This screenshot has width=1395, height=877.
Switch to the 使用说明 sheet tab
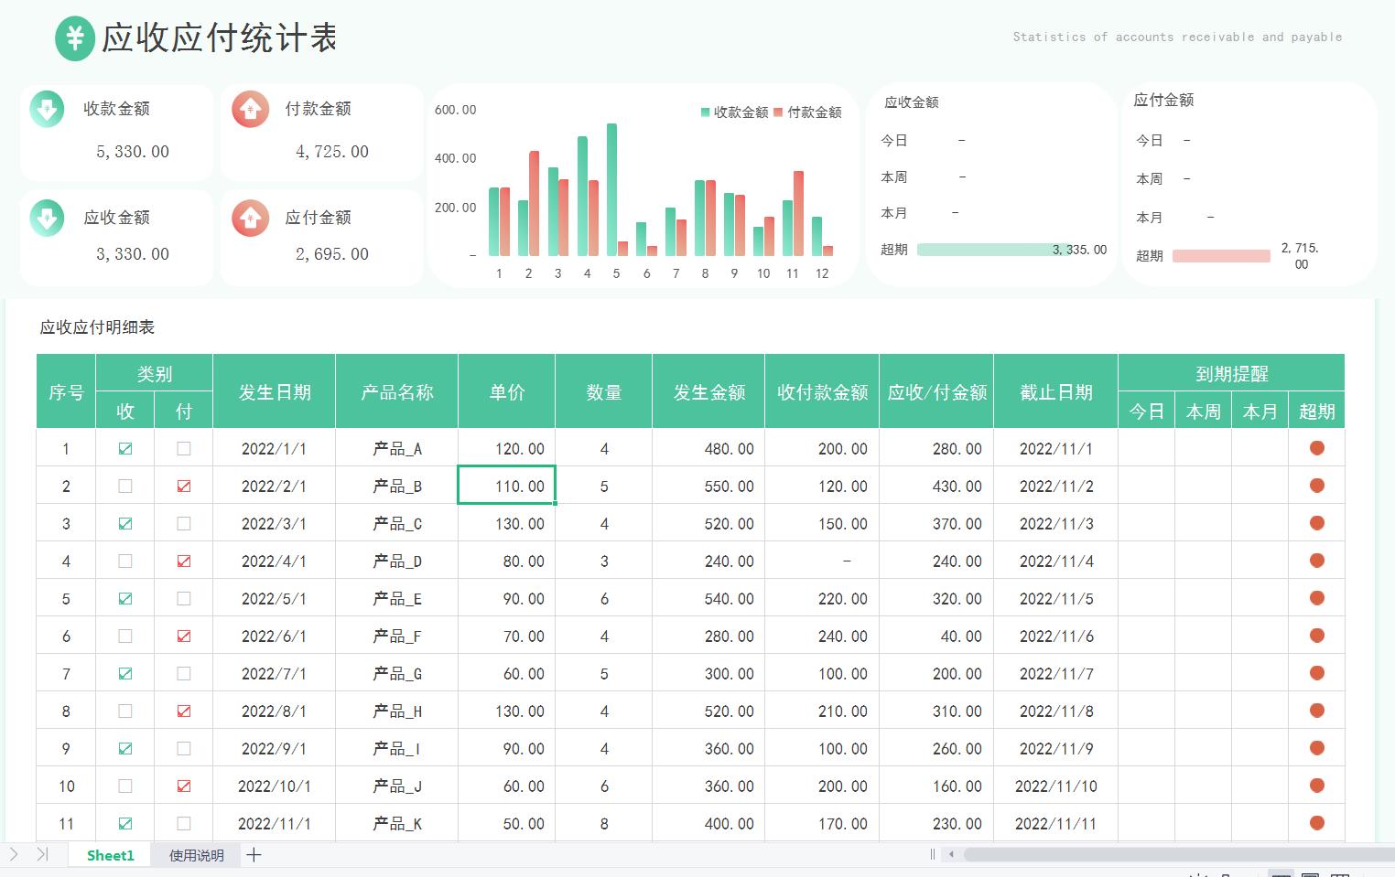(195, 854)
